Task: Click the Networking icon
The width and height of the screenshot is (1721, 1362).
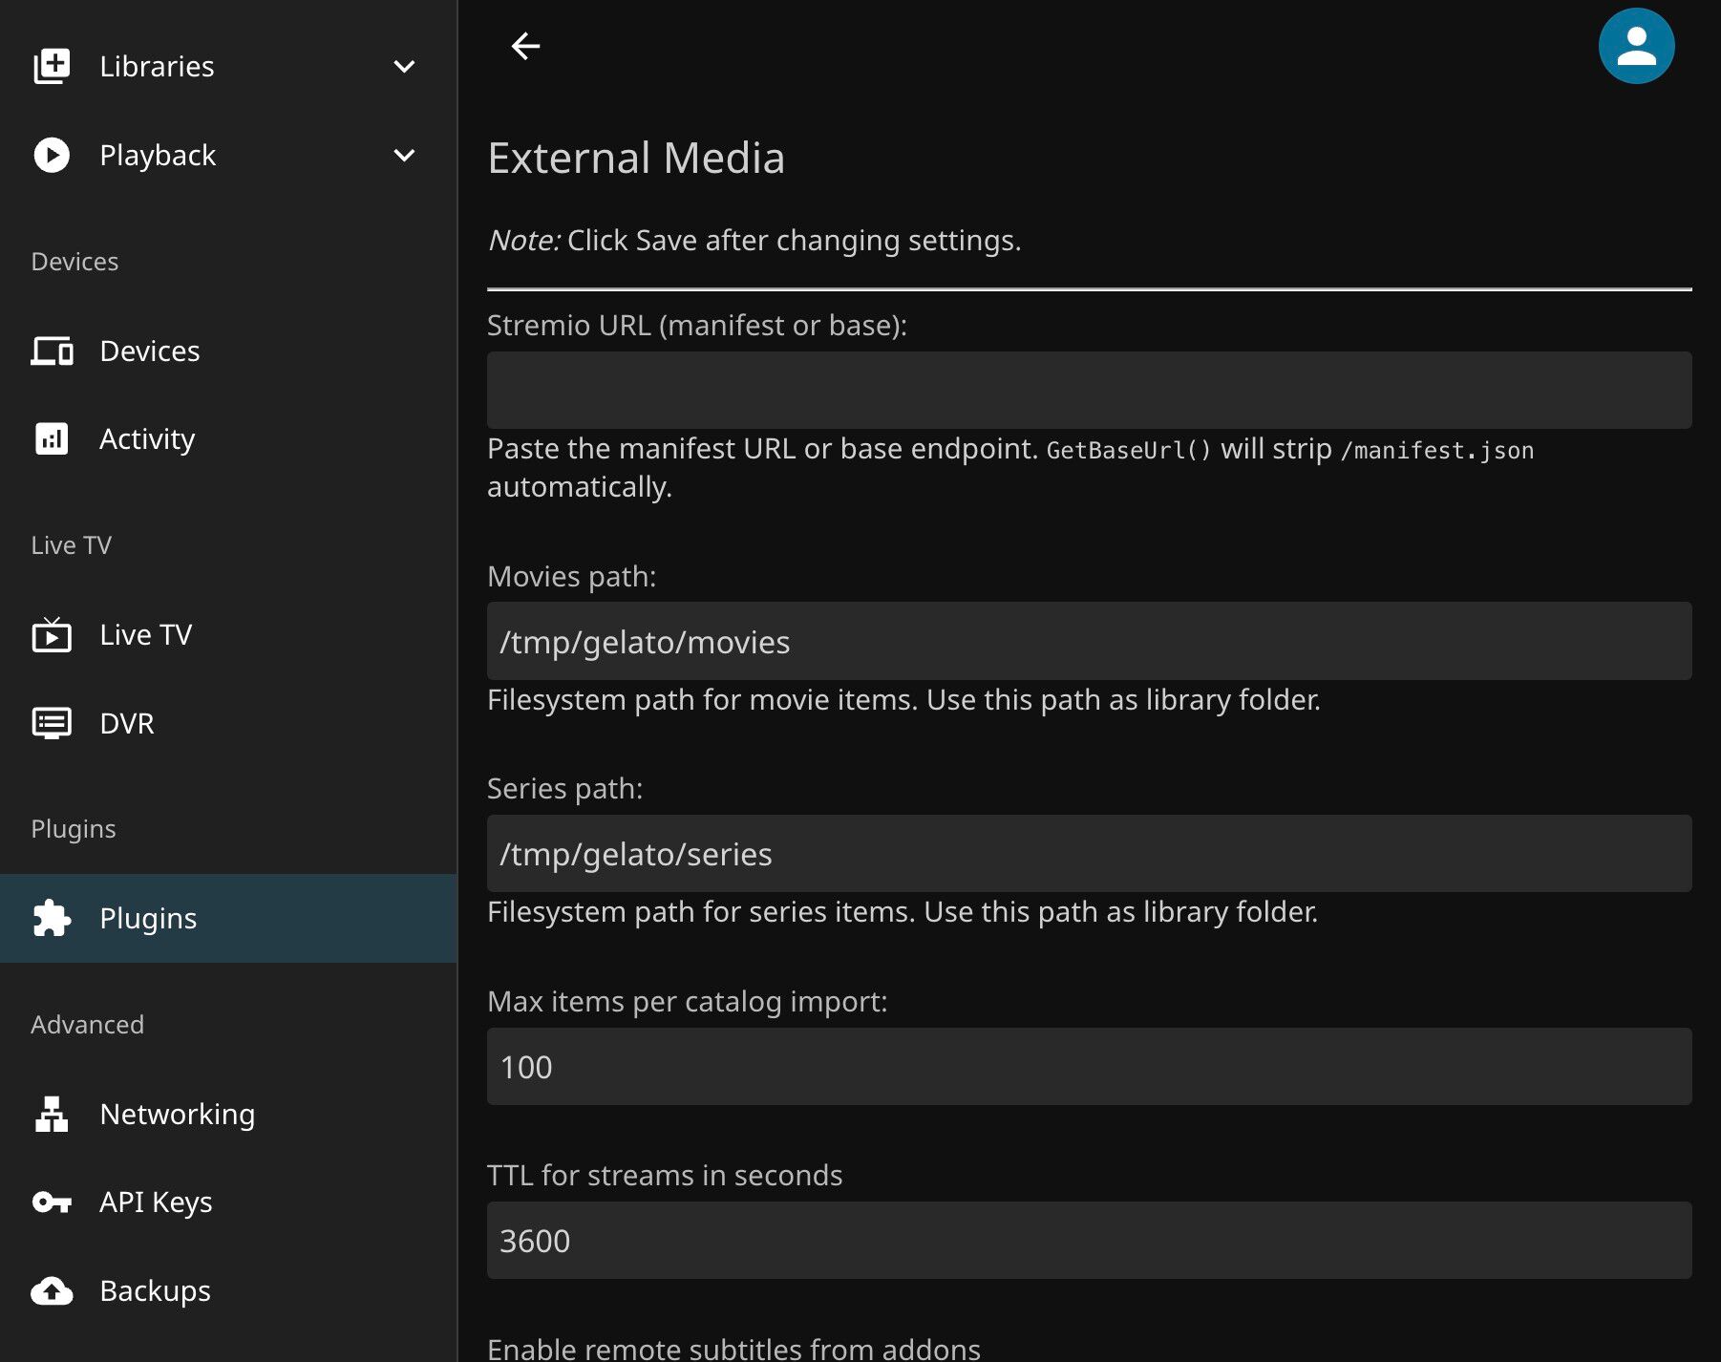Action: click(52, 1114)
